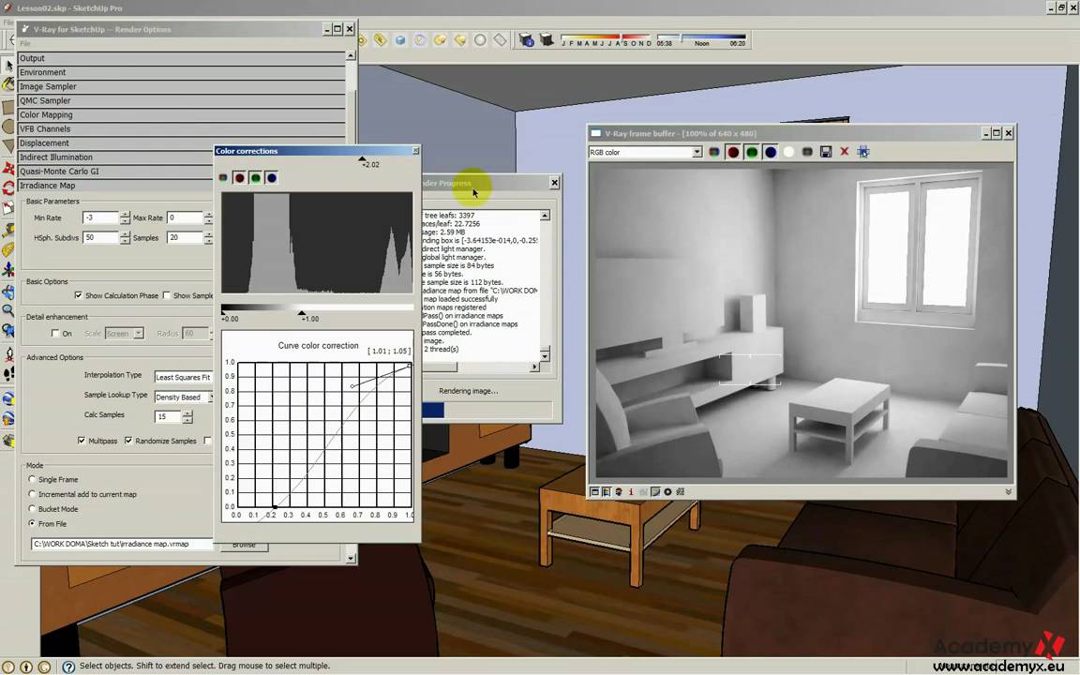The image size is (1080, 675).
Task: Open Interpolation Type dropdown
Action: click(183, 378)
